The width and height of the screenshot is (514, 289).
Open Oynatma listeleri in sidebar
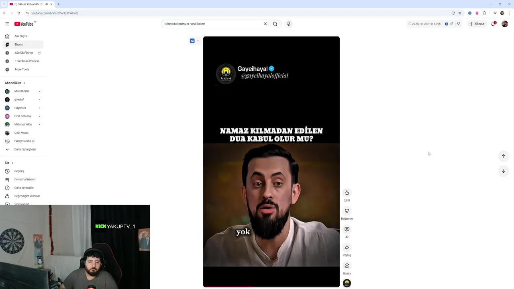tap(22, 179)
